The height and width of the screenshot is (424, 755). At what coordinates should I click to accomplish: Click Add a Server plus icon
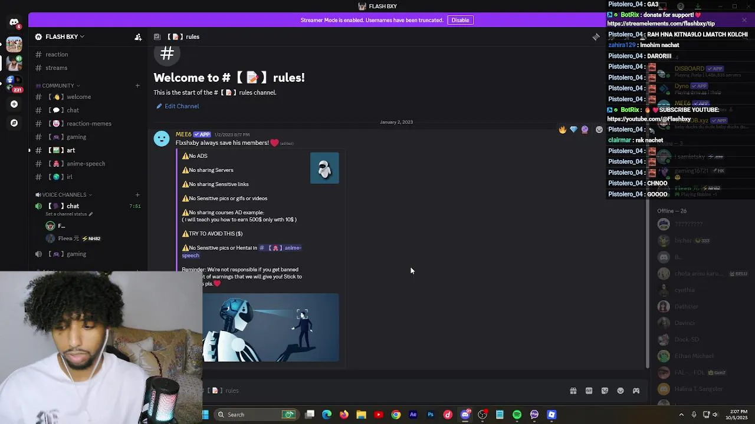14,104
